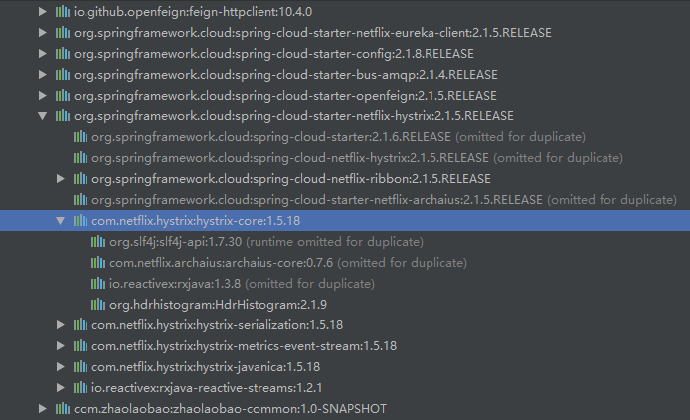Image resolution: width=690 pixels, height=420 pixels.
Task: Collapse spring-cloud-starter-netflix-hystrix node
Action: tap(42, 116)
